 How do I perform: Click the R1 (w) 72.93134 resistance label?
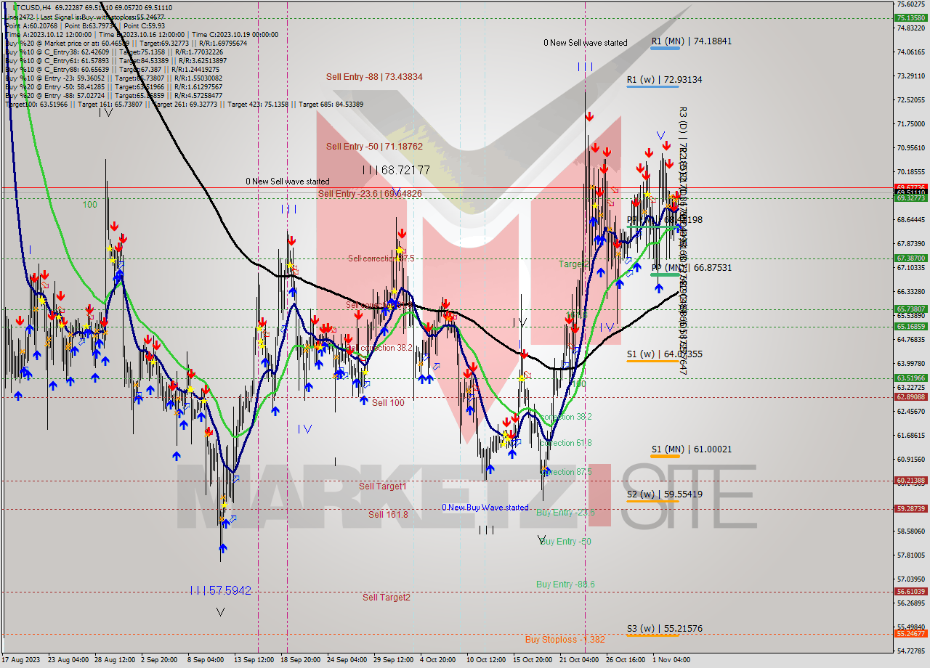[665, 79]
